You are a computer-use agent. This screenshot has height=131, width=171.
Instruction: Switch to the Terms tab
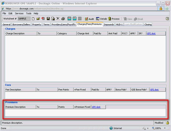46,24
